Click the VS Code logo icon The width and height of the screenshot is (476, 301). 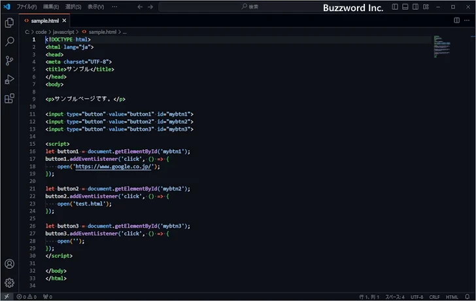(x=7, y=7)
